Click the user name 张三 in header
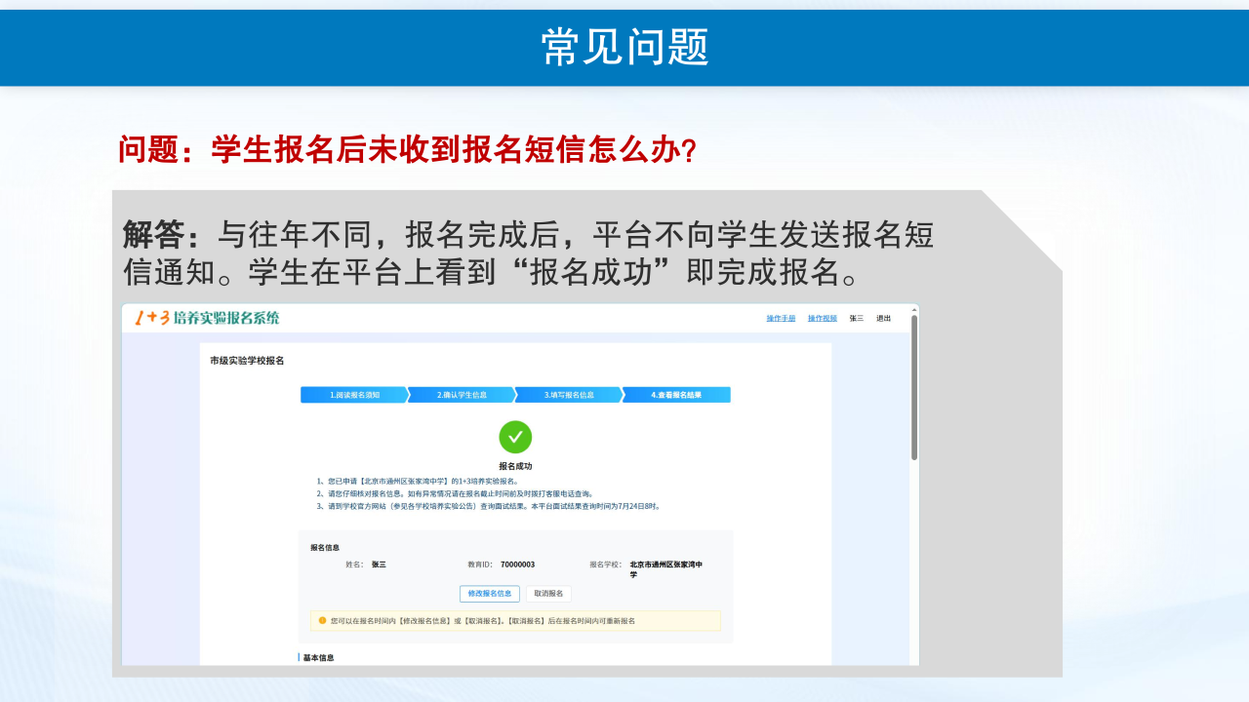 click(857, 319)
